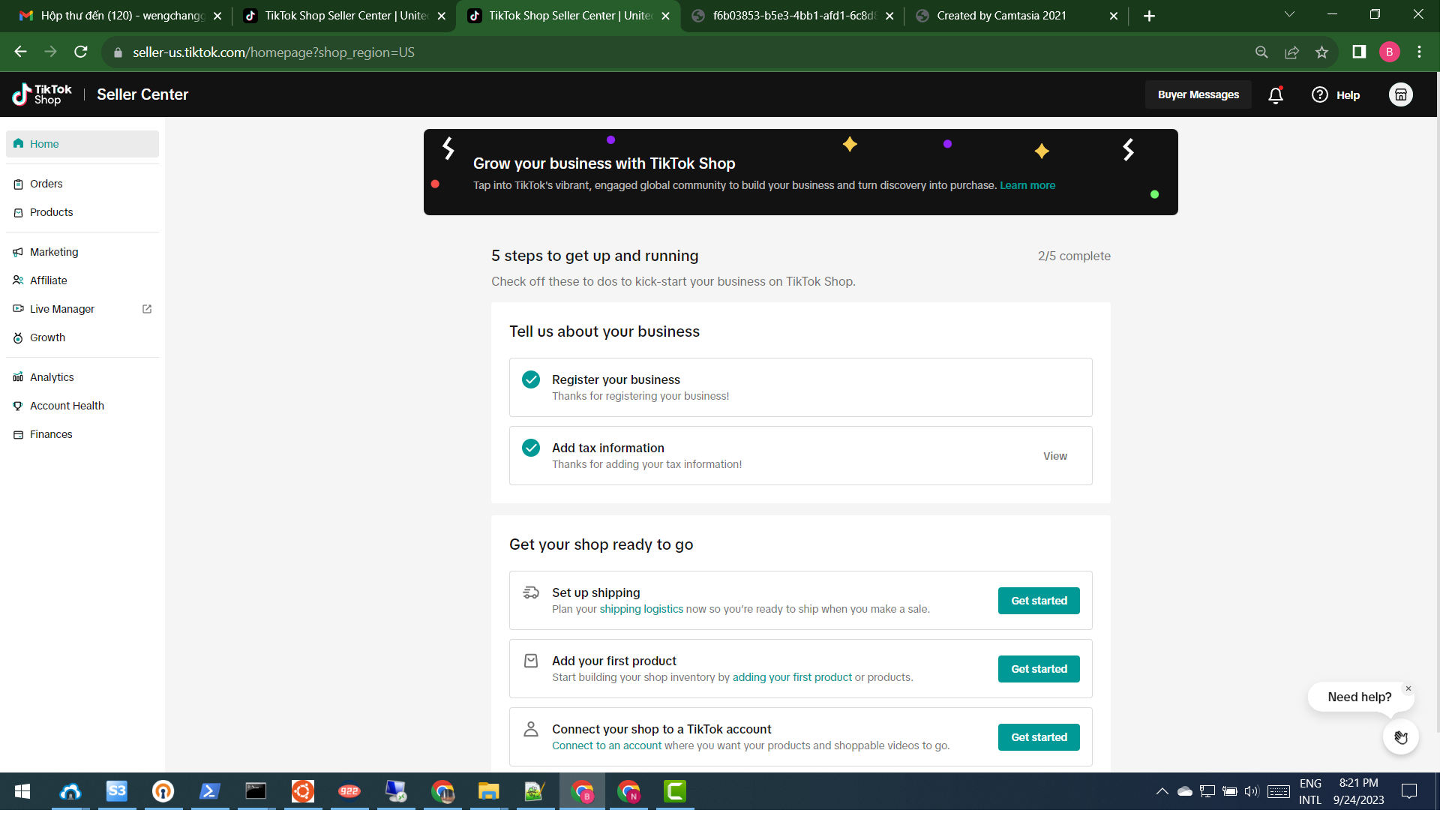Click the browser back arrow
The width and height of the screenshot is (1455, 828).
[21, 52]
